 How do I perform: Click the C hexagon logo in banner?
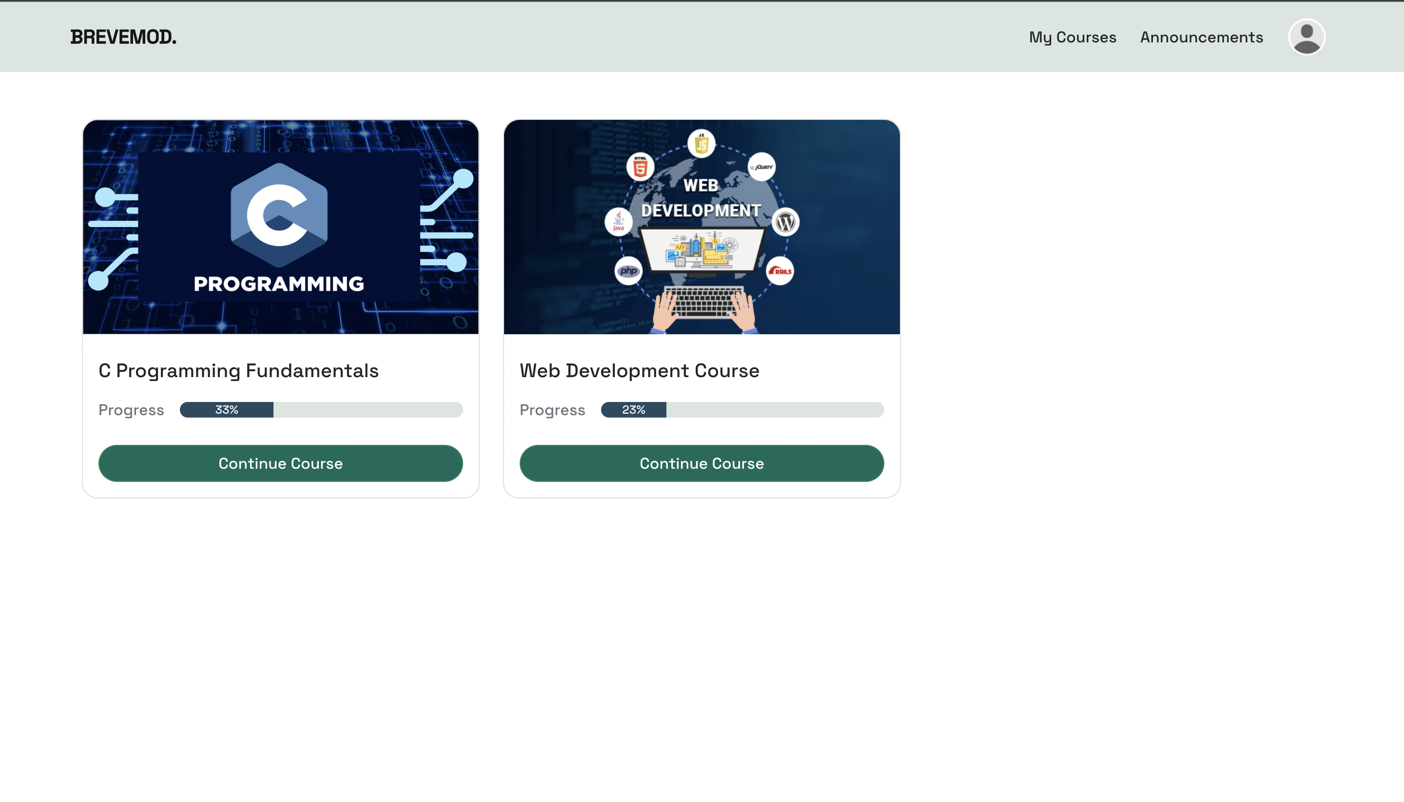tap(279, 215)
